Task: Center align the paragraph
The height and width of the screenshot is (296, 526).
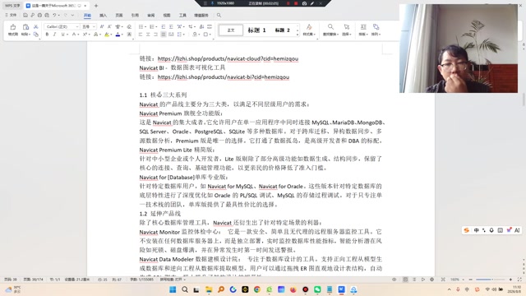Action: [148, 35]
